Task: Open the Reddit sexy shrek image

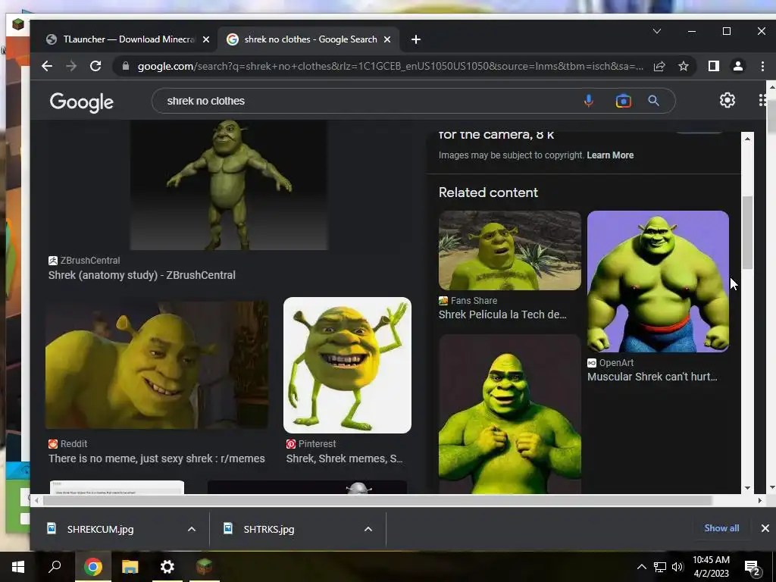Action: (157, 365)
